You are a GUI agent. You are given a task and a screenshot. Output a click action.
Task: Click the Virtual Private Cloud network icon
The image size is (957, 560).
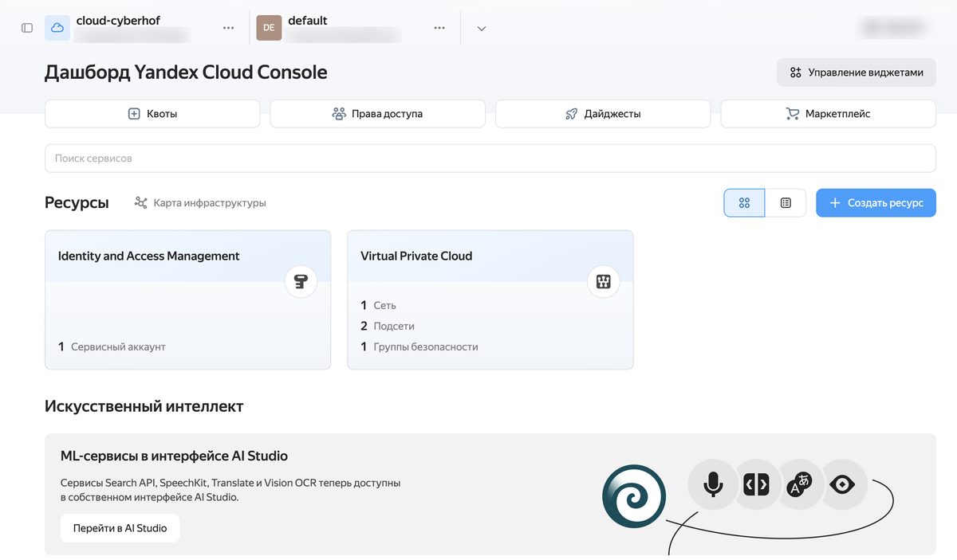604,281
